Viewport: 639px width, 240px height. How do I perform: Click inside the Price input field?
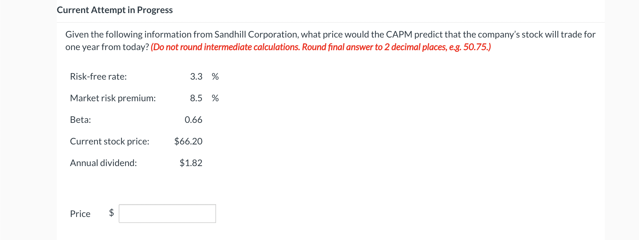click(x=167, y=214)
